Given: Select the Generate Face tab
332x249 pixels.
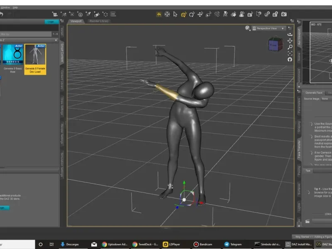Looking at the screenshot, I should pos(314,93).
